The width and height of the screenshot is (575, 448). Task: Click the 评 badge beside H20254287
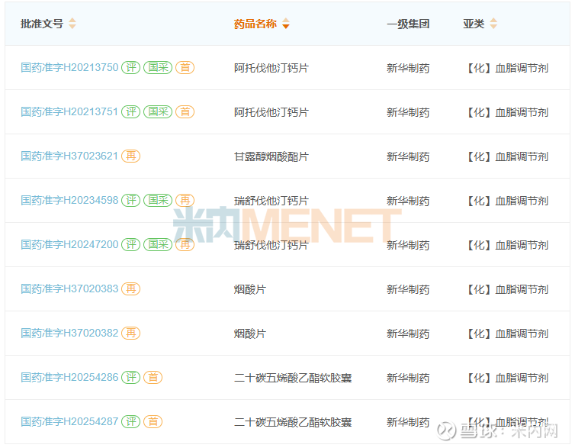click(131, 422)
